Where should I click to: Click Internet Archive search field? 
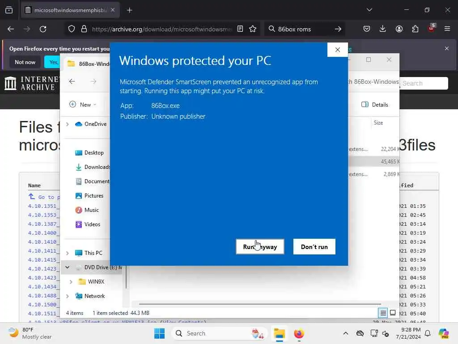coord(424,83)
